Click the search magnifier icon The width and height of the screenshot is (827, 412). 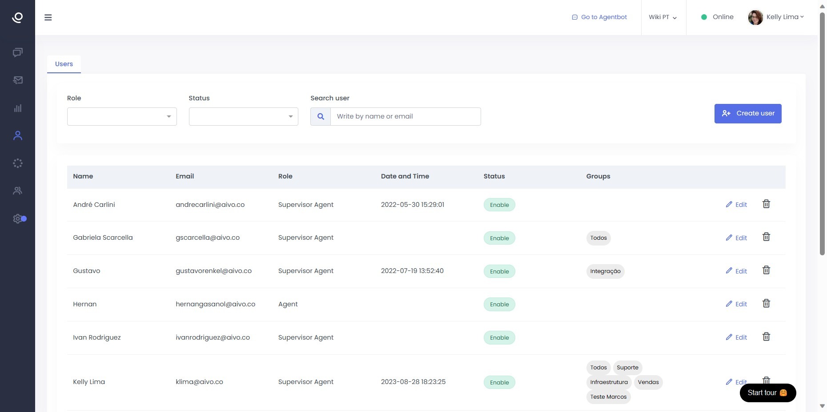click(x=321, y=116)
